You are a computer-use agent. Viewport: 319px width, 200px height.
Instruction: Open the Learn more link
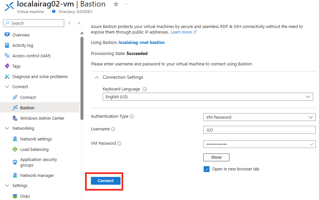[x=181, y=32]
